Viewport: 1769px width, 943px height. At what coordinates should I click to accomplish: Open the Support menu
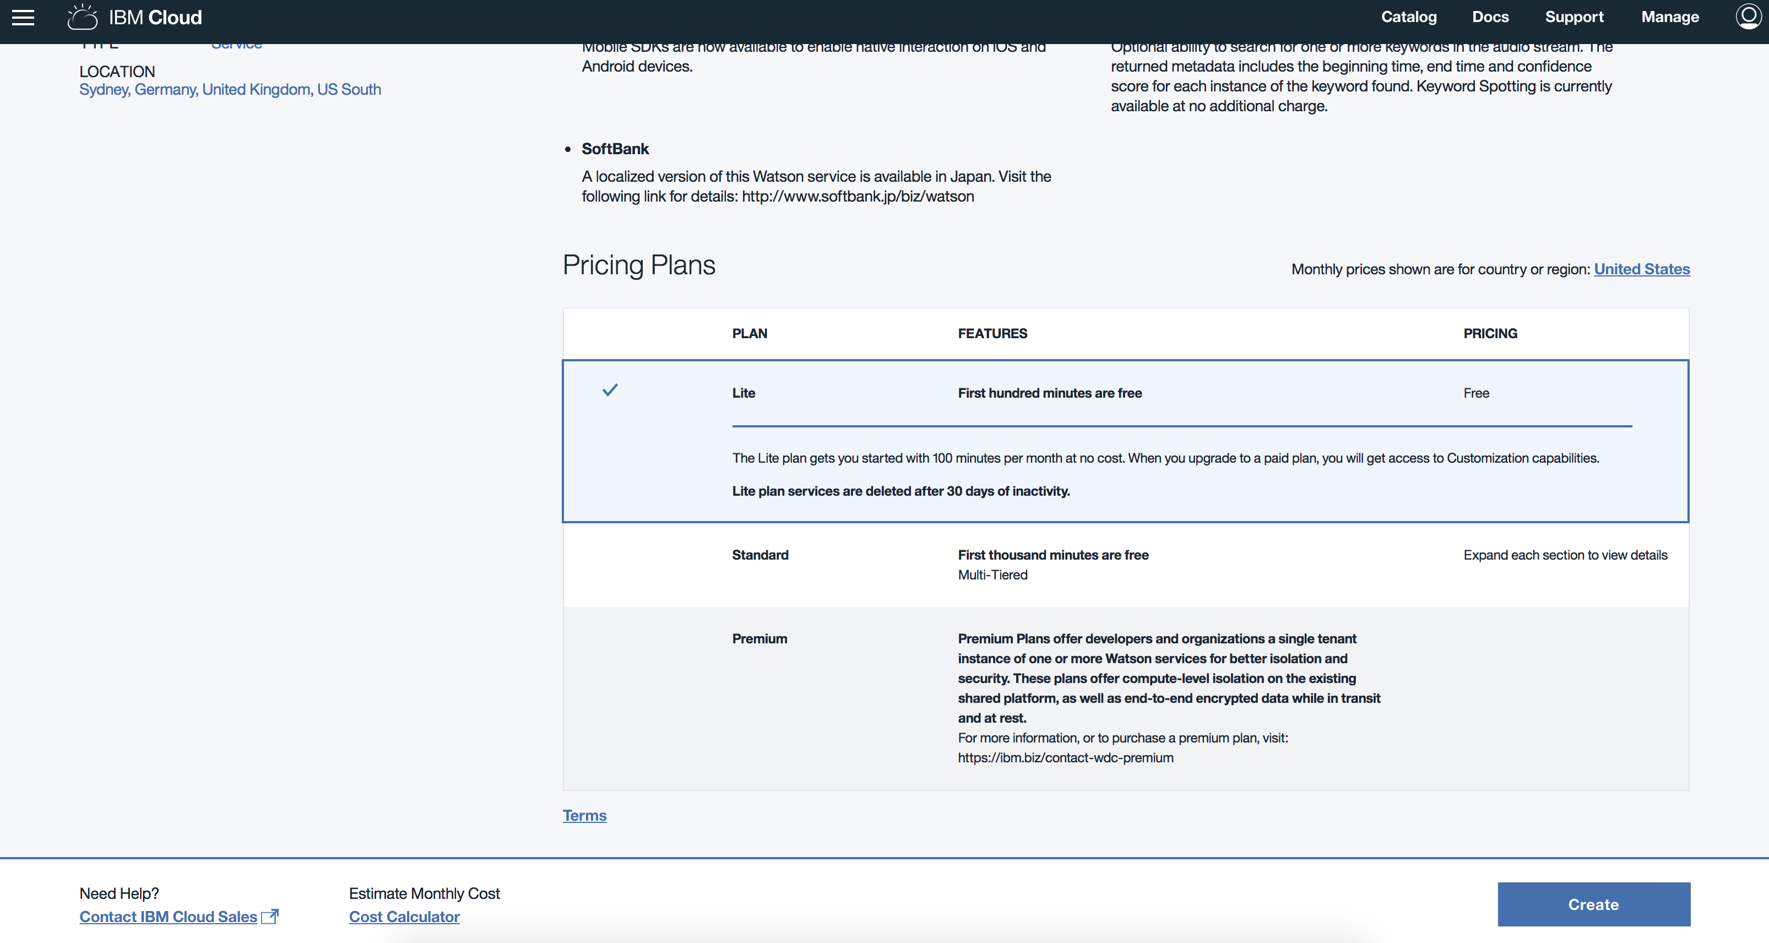coord(1574,17)
